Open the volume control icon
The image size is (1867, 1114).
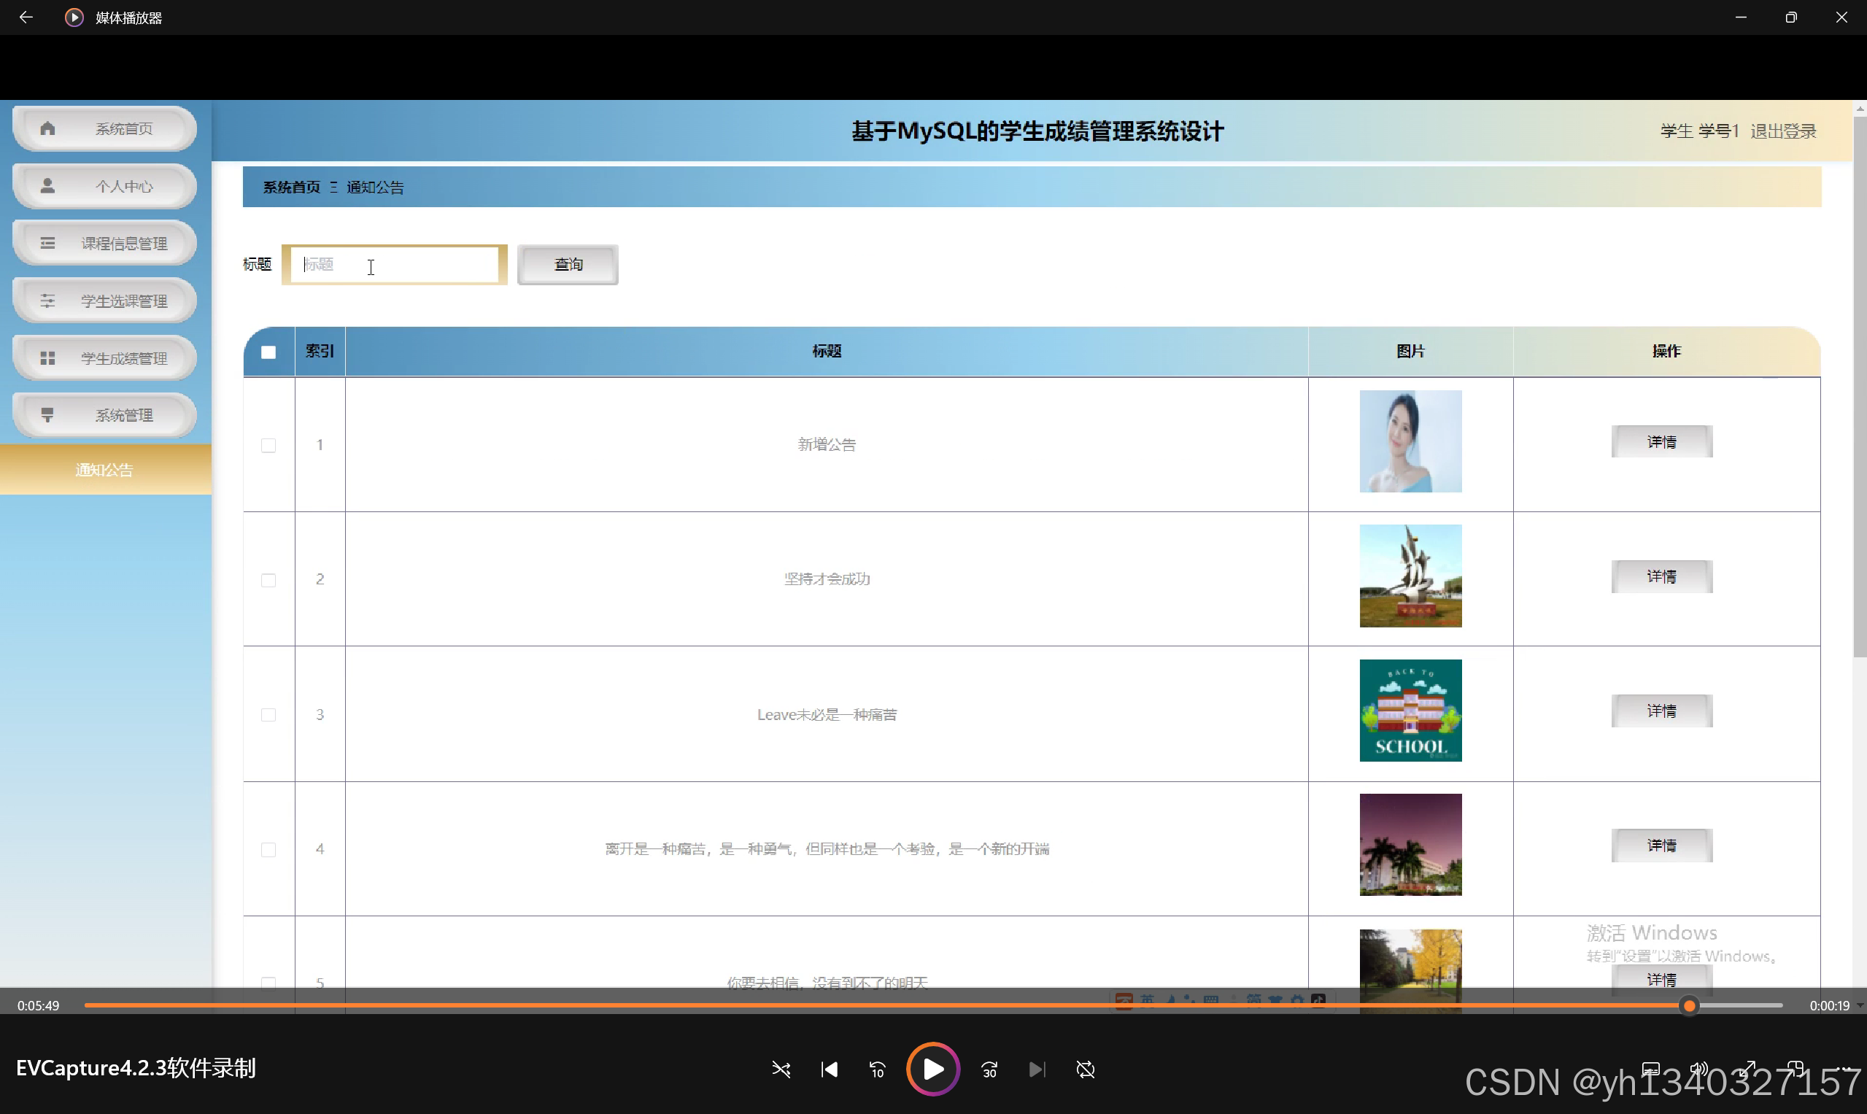coord(1698,1067)
